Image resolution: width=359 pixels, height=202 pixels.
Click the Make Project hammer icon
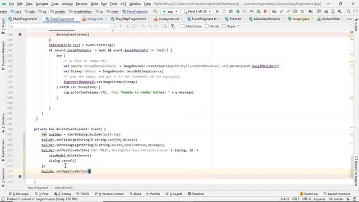pyautogui.click(x=155, y=11)
